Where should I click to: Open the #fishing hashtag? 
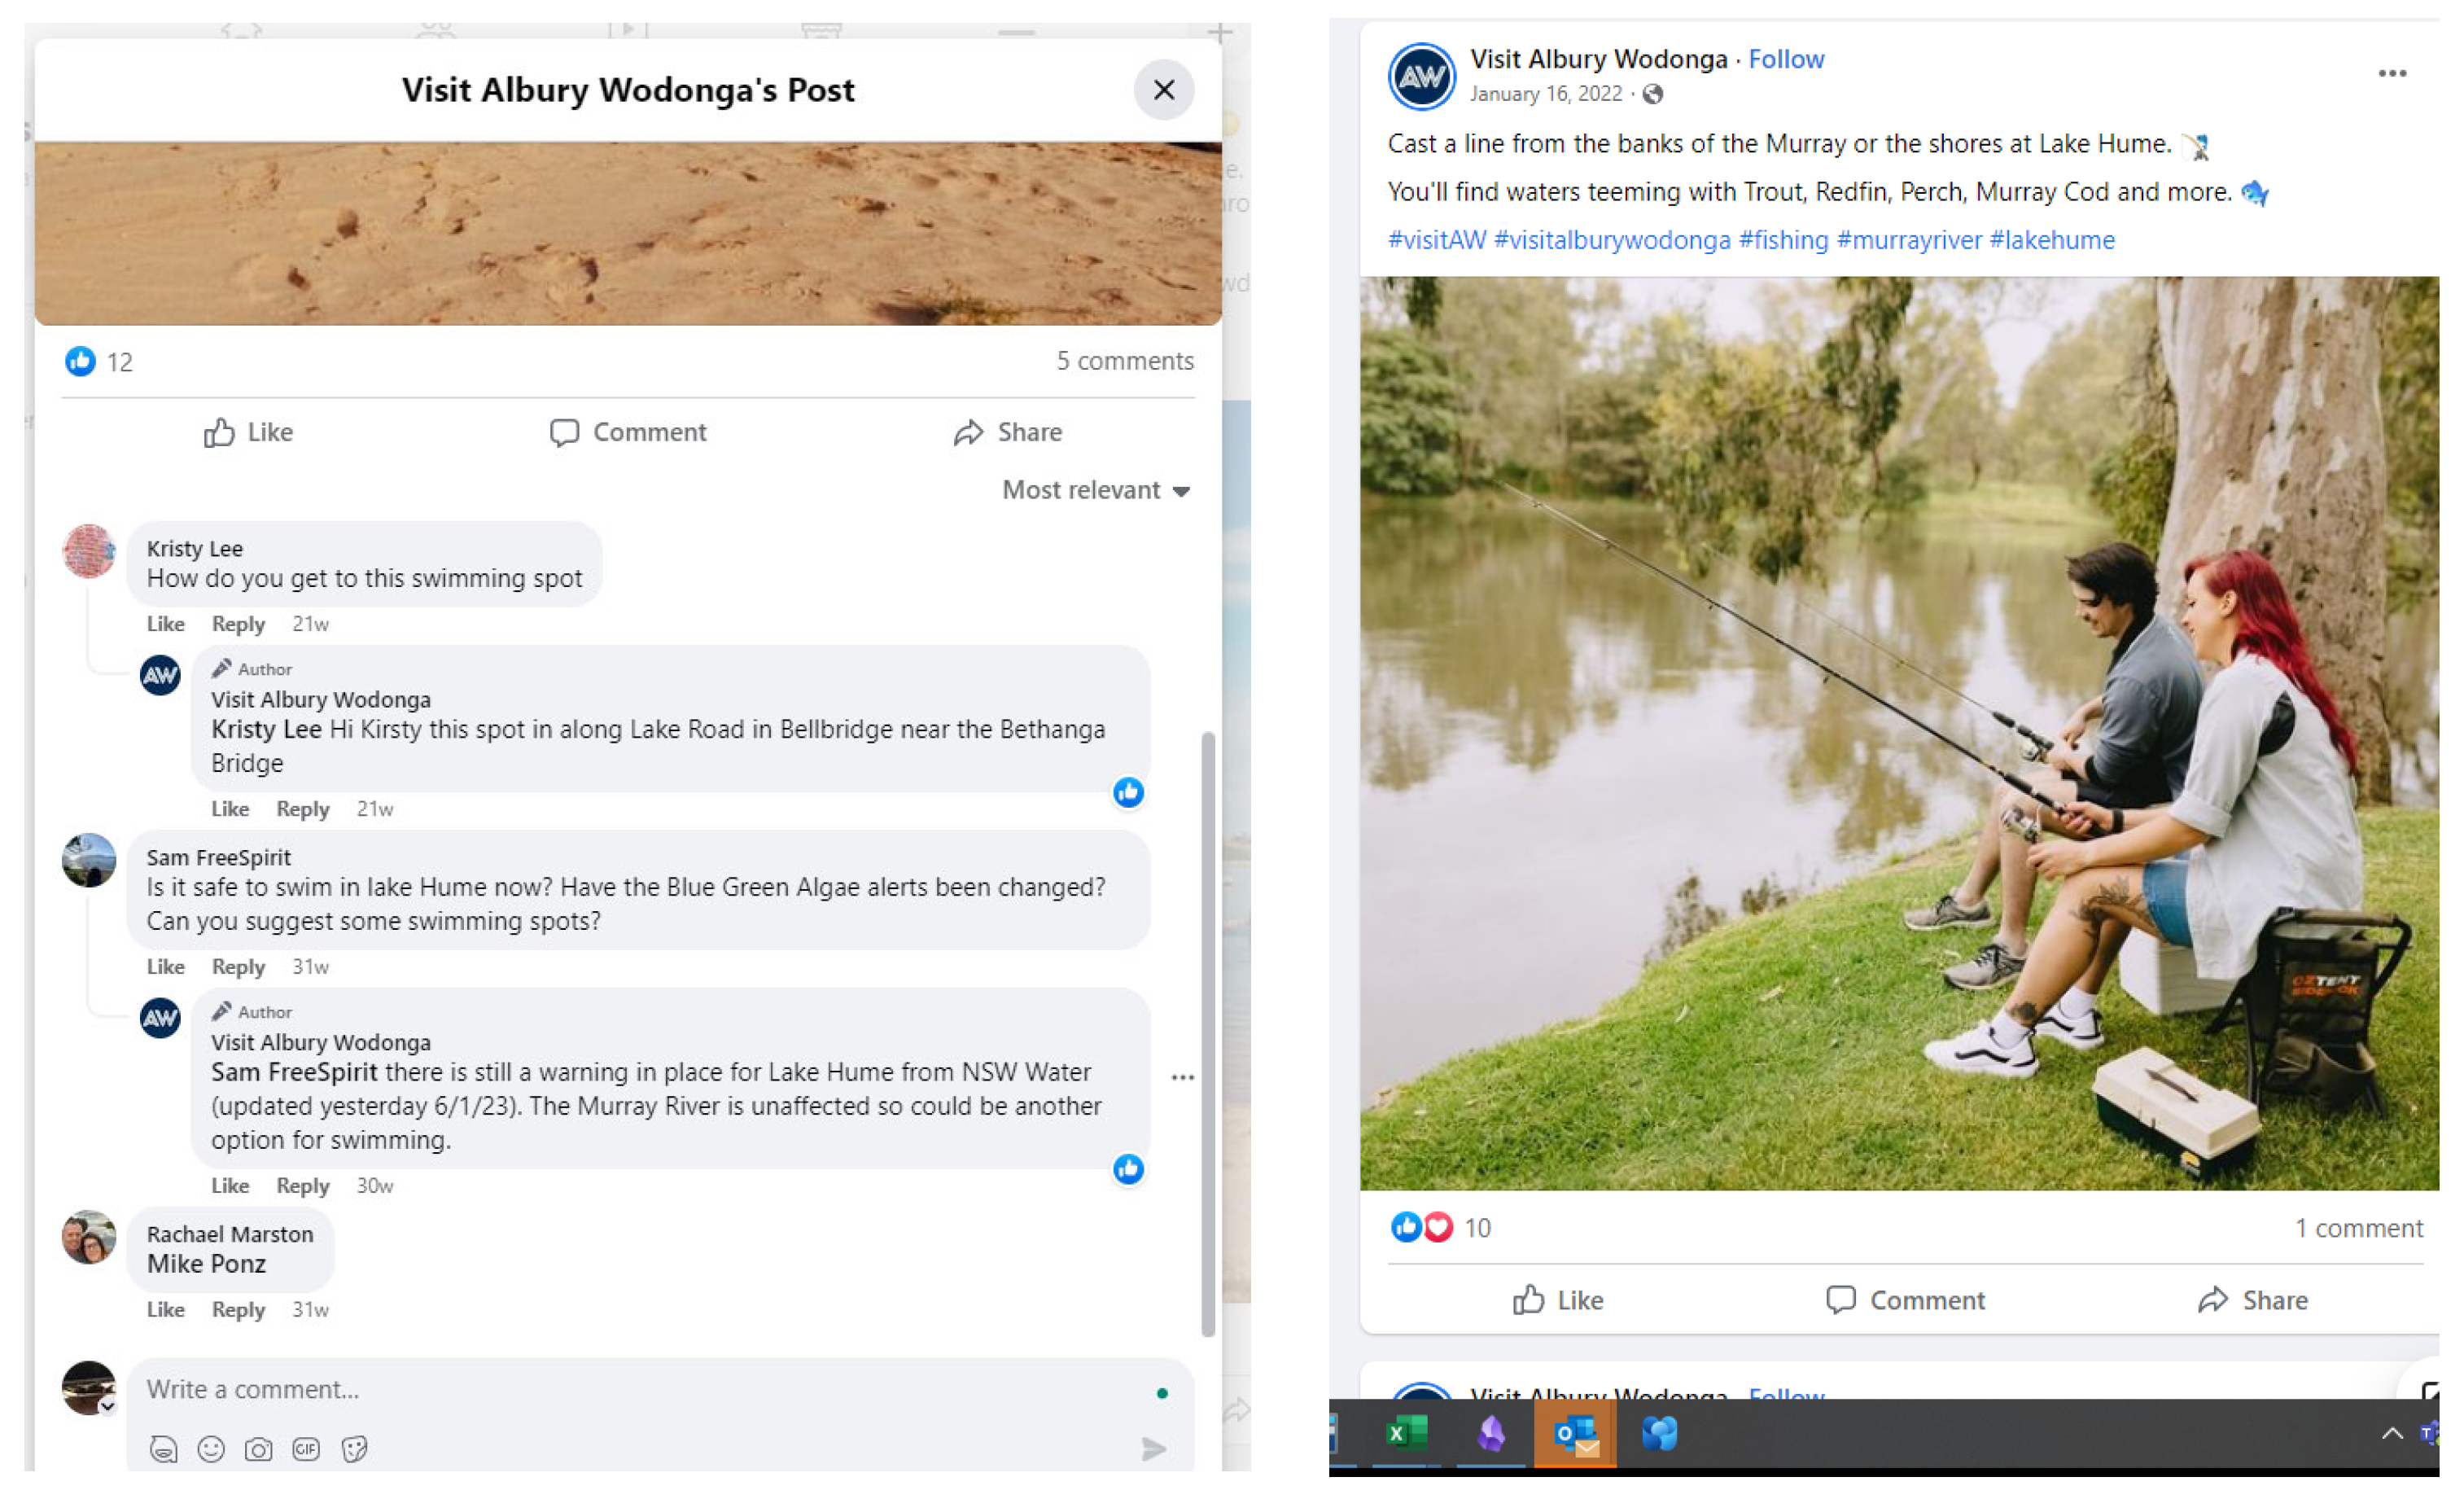pyautogui.click(x=1783, y=240)
